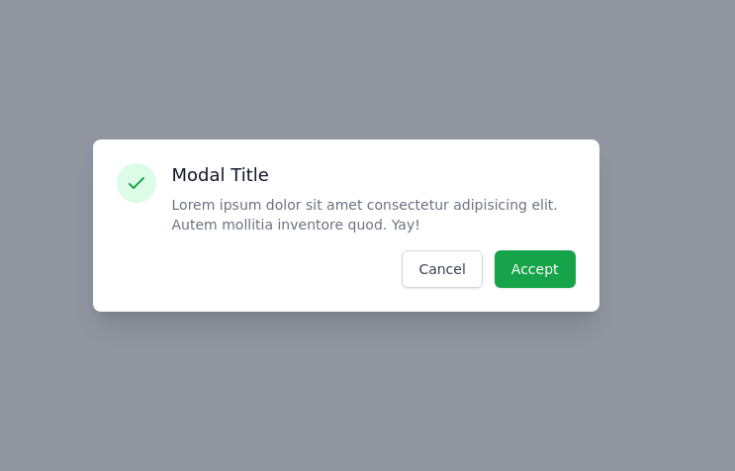Click the word "Lorem" in the description
The width and height of the screenshot is (735, 471).
point(193,205)
